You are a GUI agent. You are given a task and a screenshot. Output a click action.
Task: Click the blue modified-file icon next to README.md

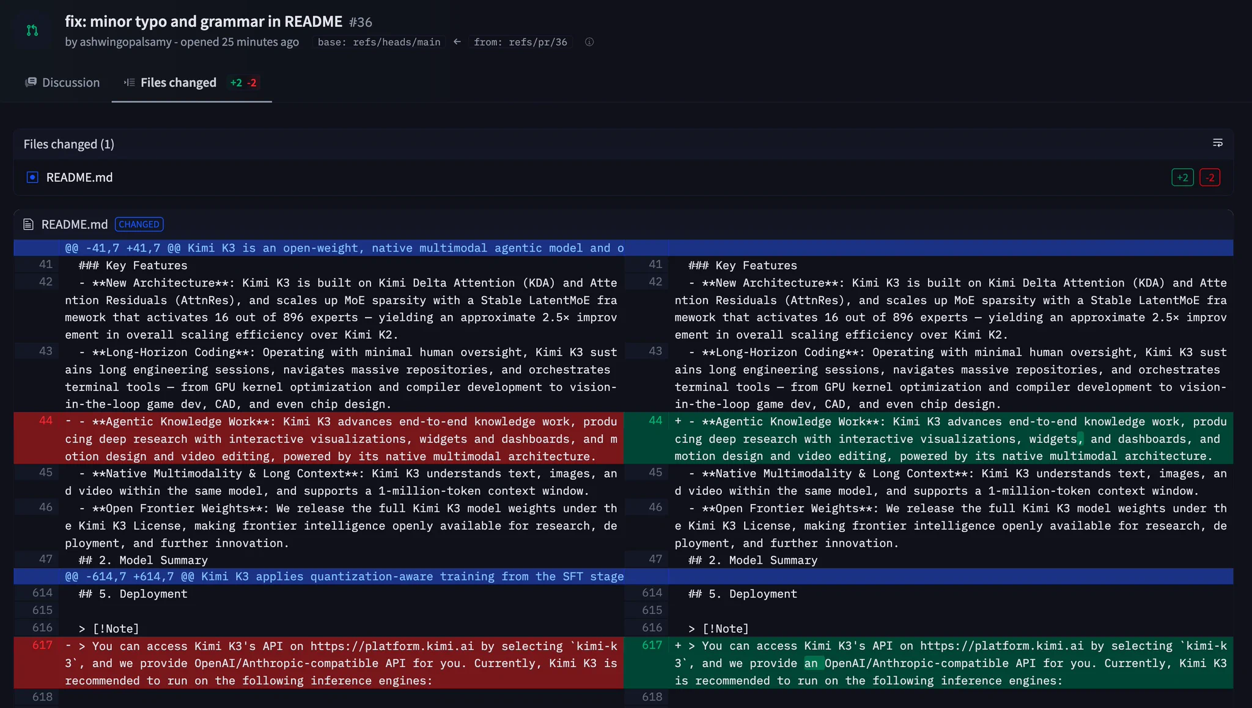[32, 177]
